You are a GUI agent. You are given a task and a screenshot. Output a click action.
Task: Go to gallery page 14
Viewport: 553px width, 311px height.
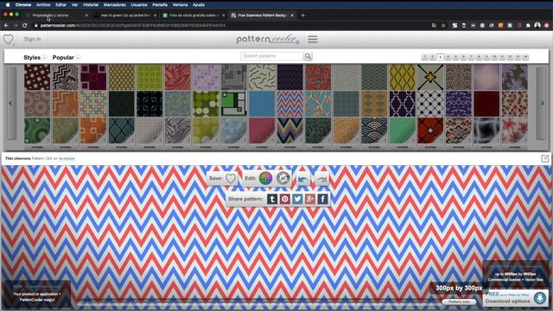pyautogui.click(x=525, y=57)
